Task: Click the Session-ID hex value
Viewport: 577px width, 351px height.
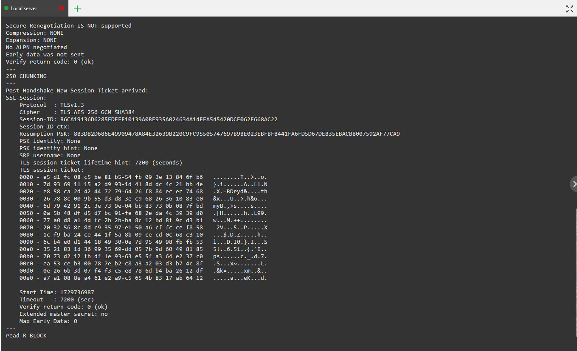Action: pyautogui.click(x=169, y=119)
